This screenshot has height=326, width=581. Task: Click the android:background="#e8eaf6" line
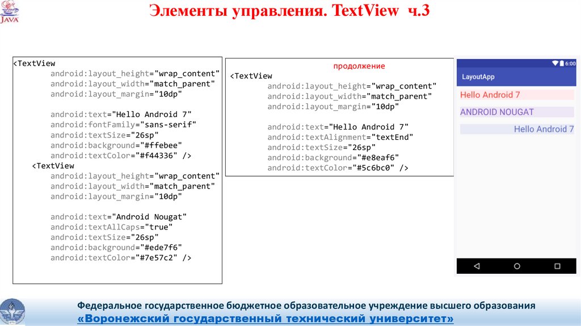click(333, 158)
